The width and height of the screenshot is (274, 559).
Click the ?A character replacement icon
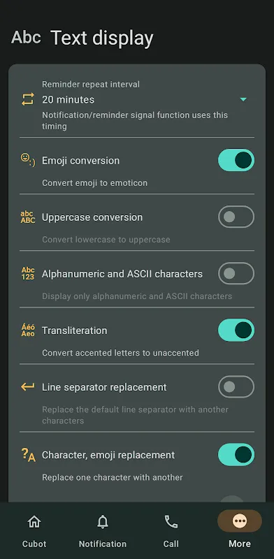tap(28, 455)
